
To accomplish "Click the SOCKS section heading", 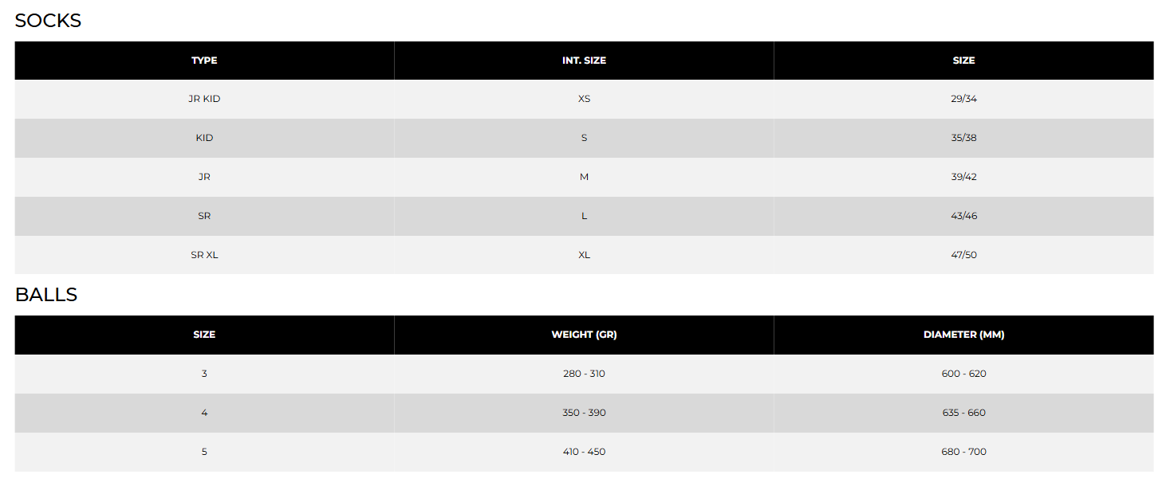I will click(48, 21).
